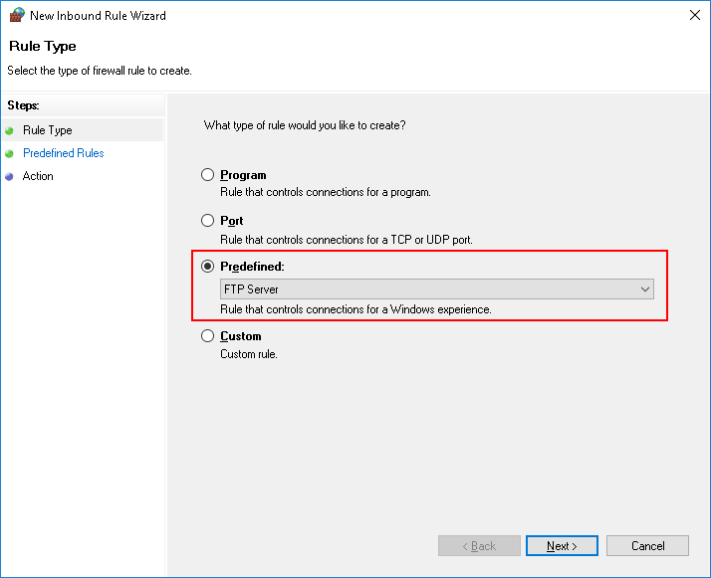This screenshot has width=711, height=578.
Task: Click the 'Rule that controls connections for a program' description
Action: tap(325, 192)
